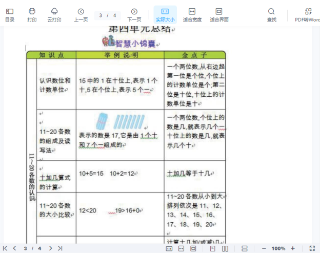Viewport: 320px width, 256px height.
Task: Toggle 实际大小 actual size view
Action: point(165,15)
